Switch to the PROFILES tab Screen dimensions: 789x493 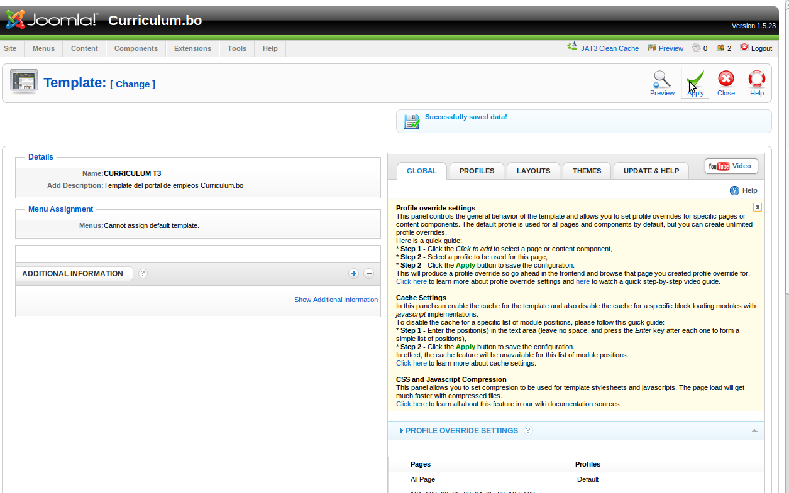[x=476, y=170]
